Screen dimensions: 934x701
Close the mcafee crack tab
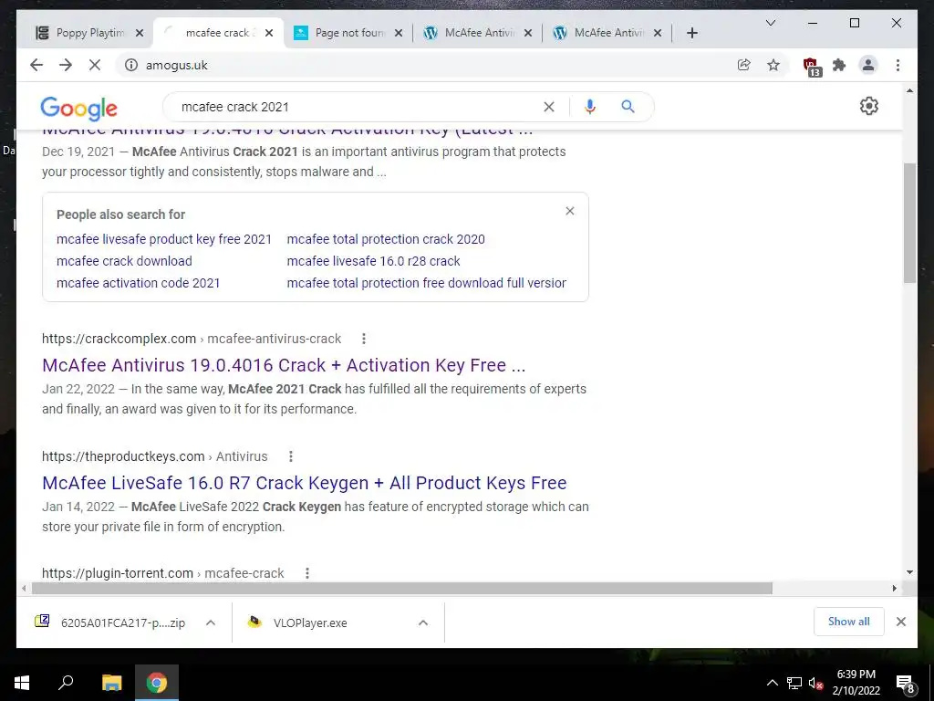pyautogui.click(x=269, y=33)
